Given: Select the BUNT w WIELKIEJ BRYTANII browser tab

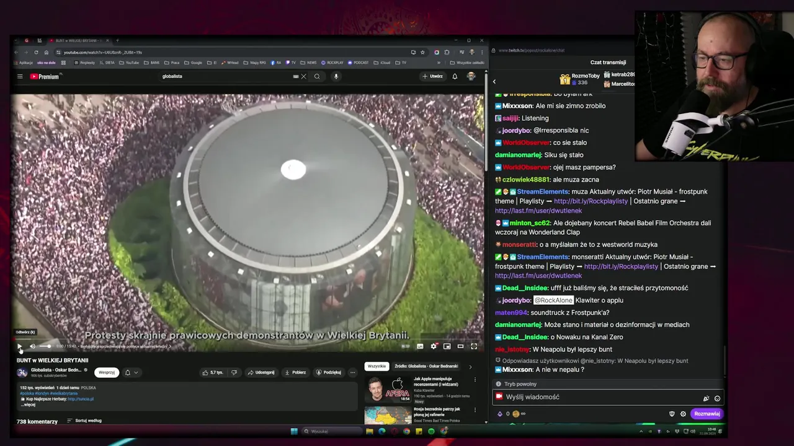Looking at the screenshot, I should 79,40.
